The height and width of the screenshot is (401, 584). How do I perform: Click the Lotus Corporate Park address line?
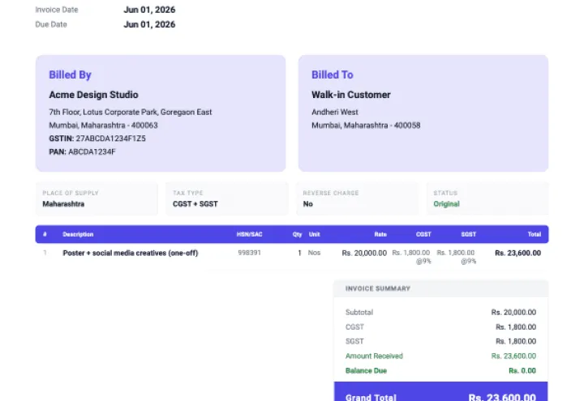coord(131,112)
